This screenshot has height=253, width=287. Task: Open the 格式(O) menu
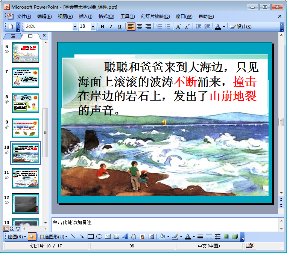106,17
